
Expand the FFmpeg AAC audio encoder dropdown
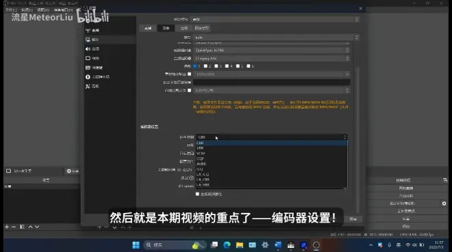click(x=272, y=58)
